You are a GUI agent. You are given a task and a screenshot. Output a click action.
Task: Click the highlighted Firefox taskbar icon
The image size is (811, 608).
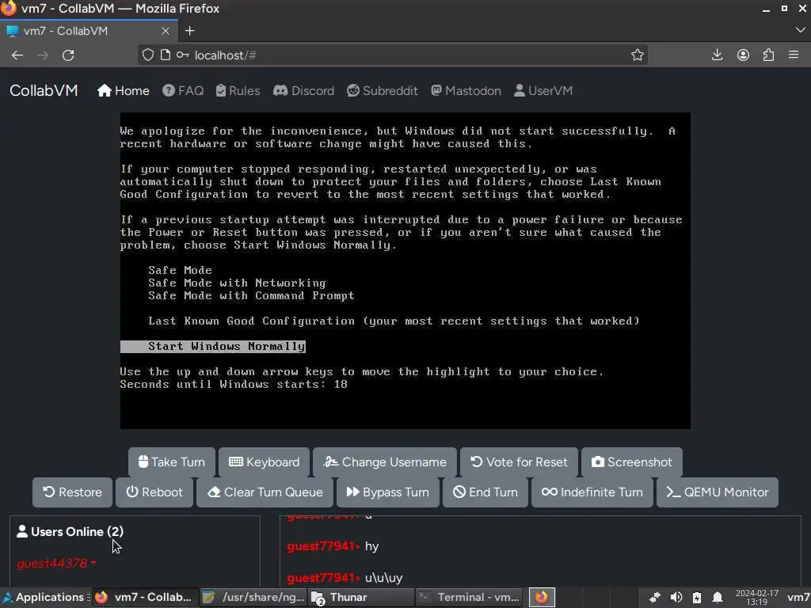pyautogui.click(x=542, y=597)
